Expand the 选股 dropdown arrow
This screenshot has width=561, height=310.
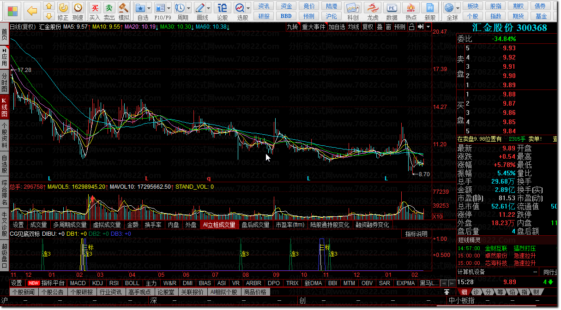click(x=249, y=8)
